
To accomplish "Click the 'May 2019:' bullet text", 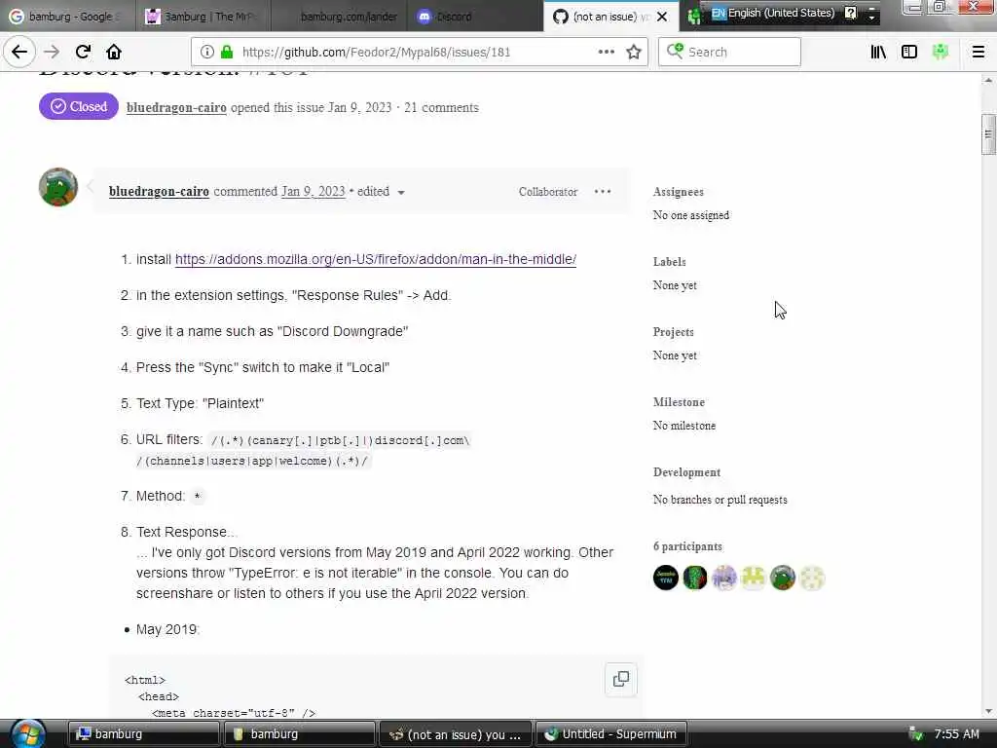I will click(167, 629).
